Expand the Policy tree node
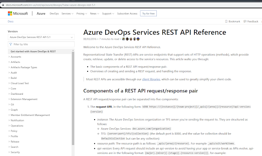Viewport: 262px width, 156px height. (x=9, y=131)
